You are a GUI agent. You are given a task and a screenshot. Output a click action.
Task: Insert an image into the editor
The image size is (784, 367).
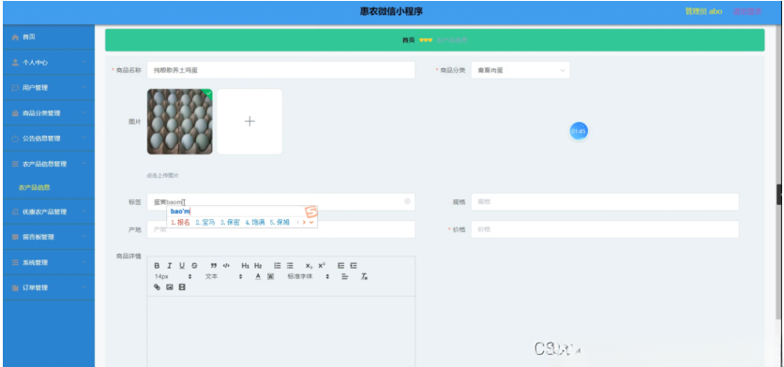(x=170, y=287)
